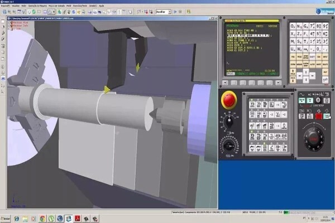Toggle EDIT mode key on operator panel

tap(259, 105)
